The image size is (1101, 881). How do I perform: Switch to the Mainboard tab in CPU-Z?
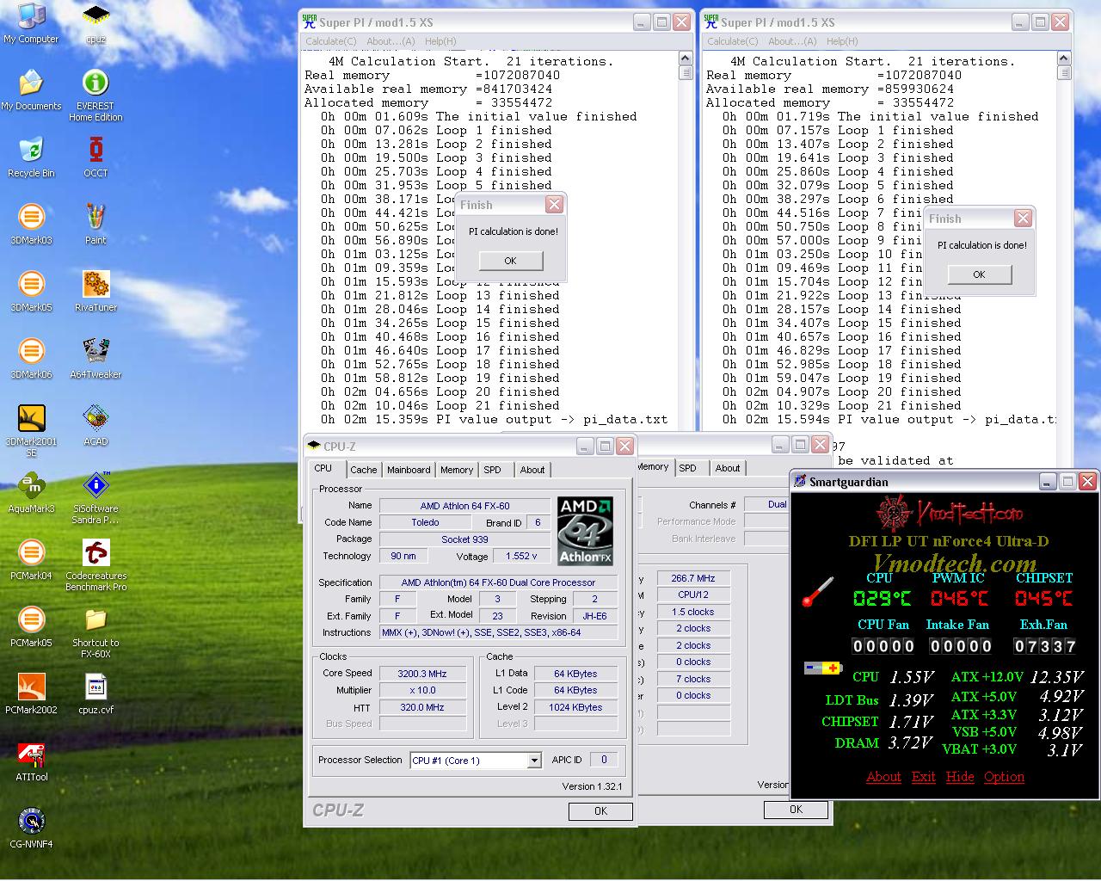pos(409,470)
